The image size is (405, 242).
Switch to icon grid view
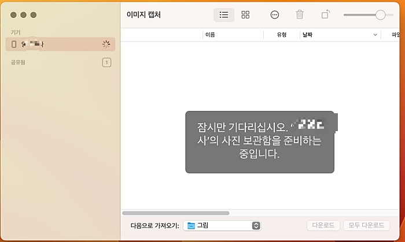pyautogui.click(x=245, y=14)
